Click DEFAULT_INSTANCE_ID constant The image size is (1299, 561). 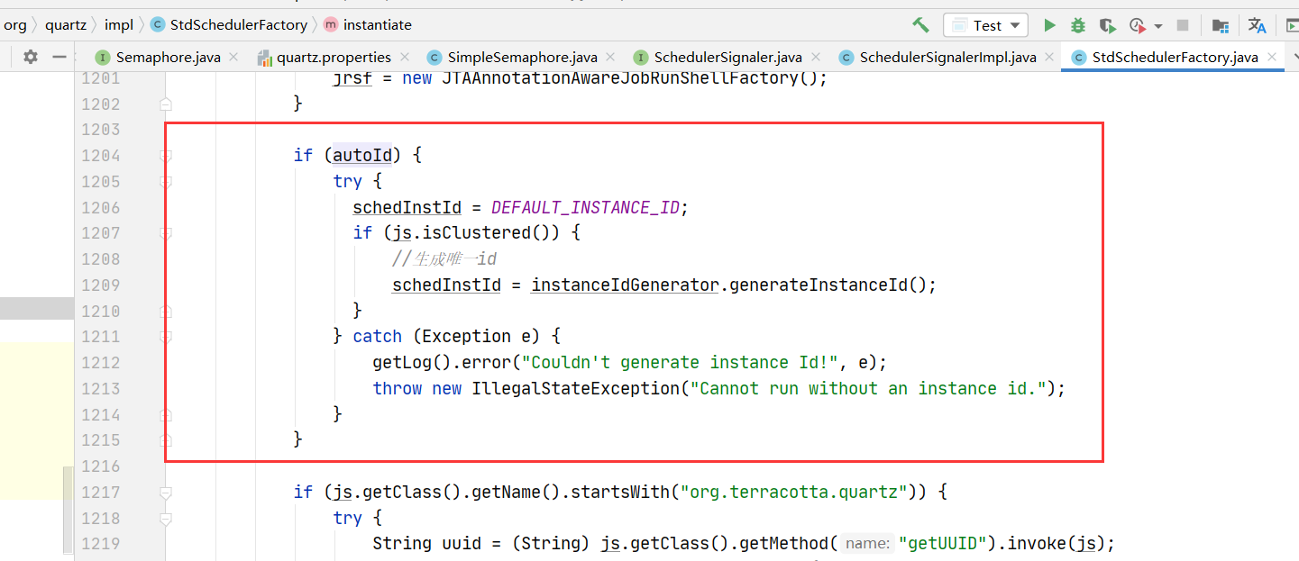[585, 207]
